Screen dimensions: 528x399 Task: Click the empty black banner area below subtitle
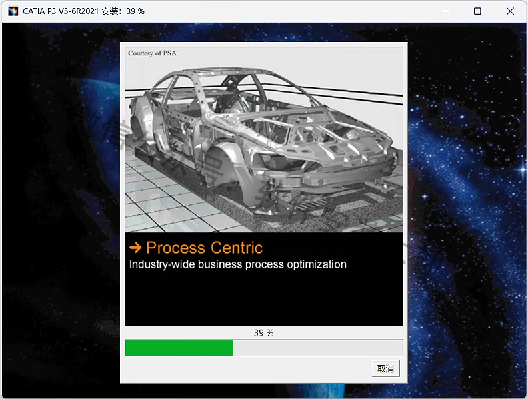[x=263, y=300]
